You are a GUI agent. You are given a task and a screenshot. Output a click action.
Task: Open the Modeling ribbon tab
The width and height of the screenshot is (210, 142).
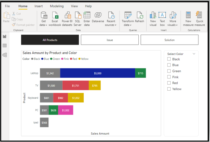[x=57, y=6]
